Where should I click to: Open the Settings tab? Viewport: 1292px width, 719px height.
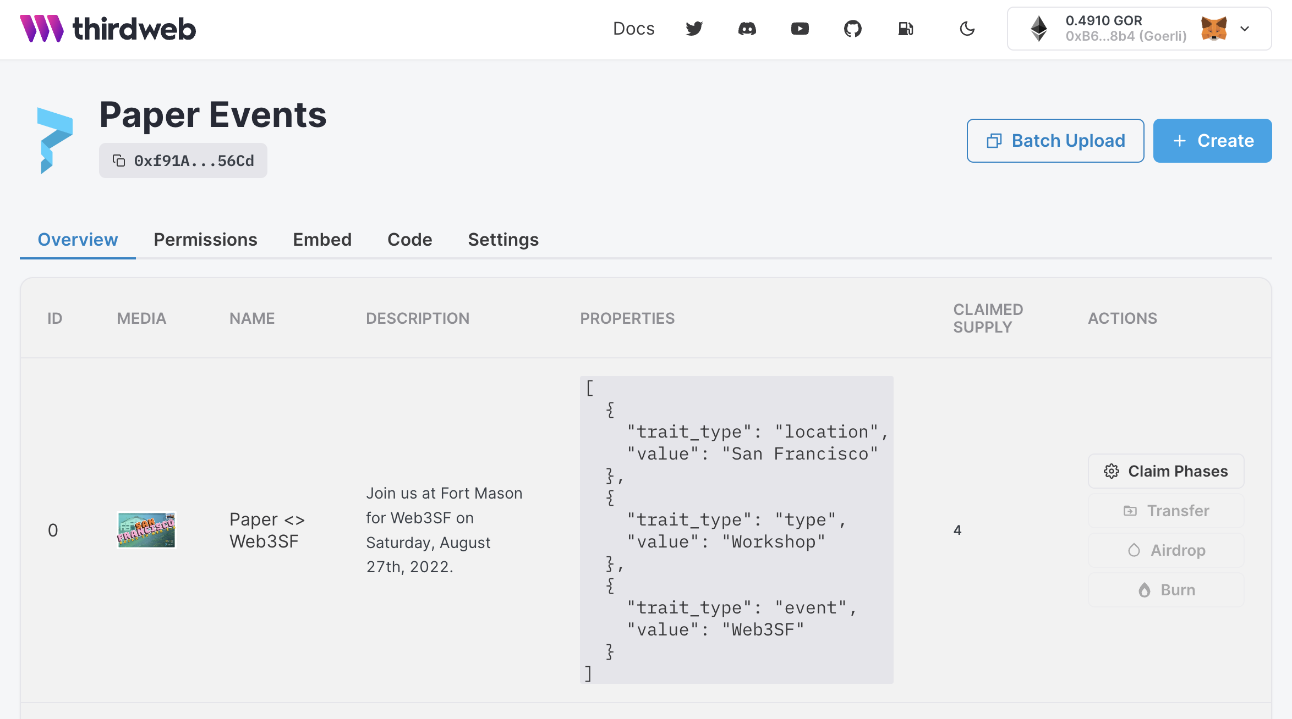503,240
